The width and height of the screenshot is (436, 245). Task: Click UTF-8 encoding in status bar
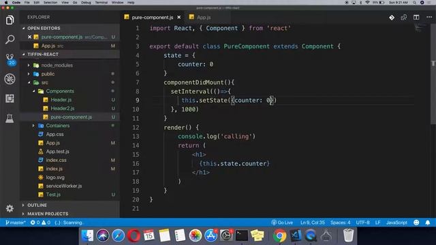click(x=362, y=223)
